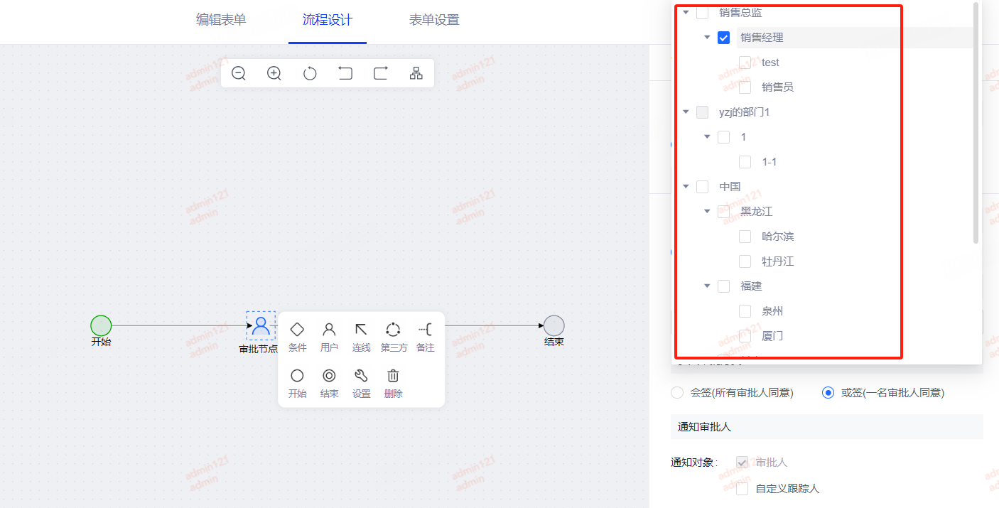Click the reset rotate icon in toolbar

pos(310,73)
